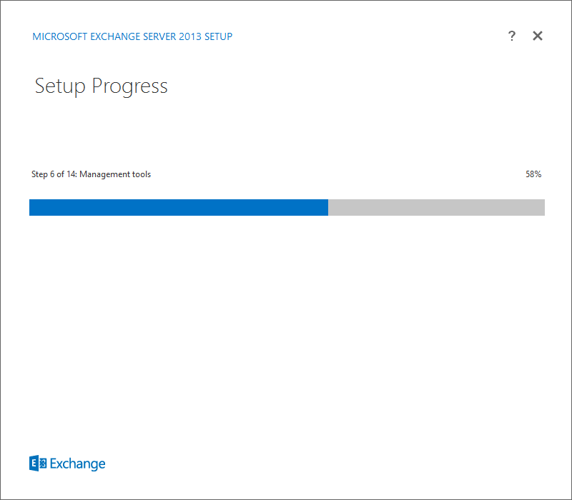The width and height of the screenshot is (572, 500).
Task: Click "EXCHANGE" in the window title
Action: click(x=114, y=36)
